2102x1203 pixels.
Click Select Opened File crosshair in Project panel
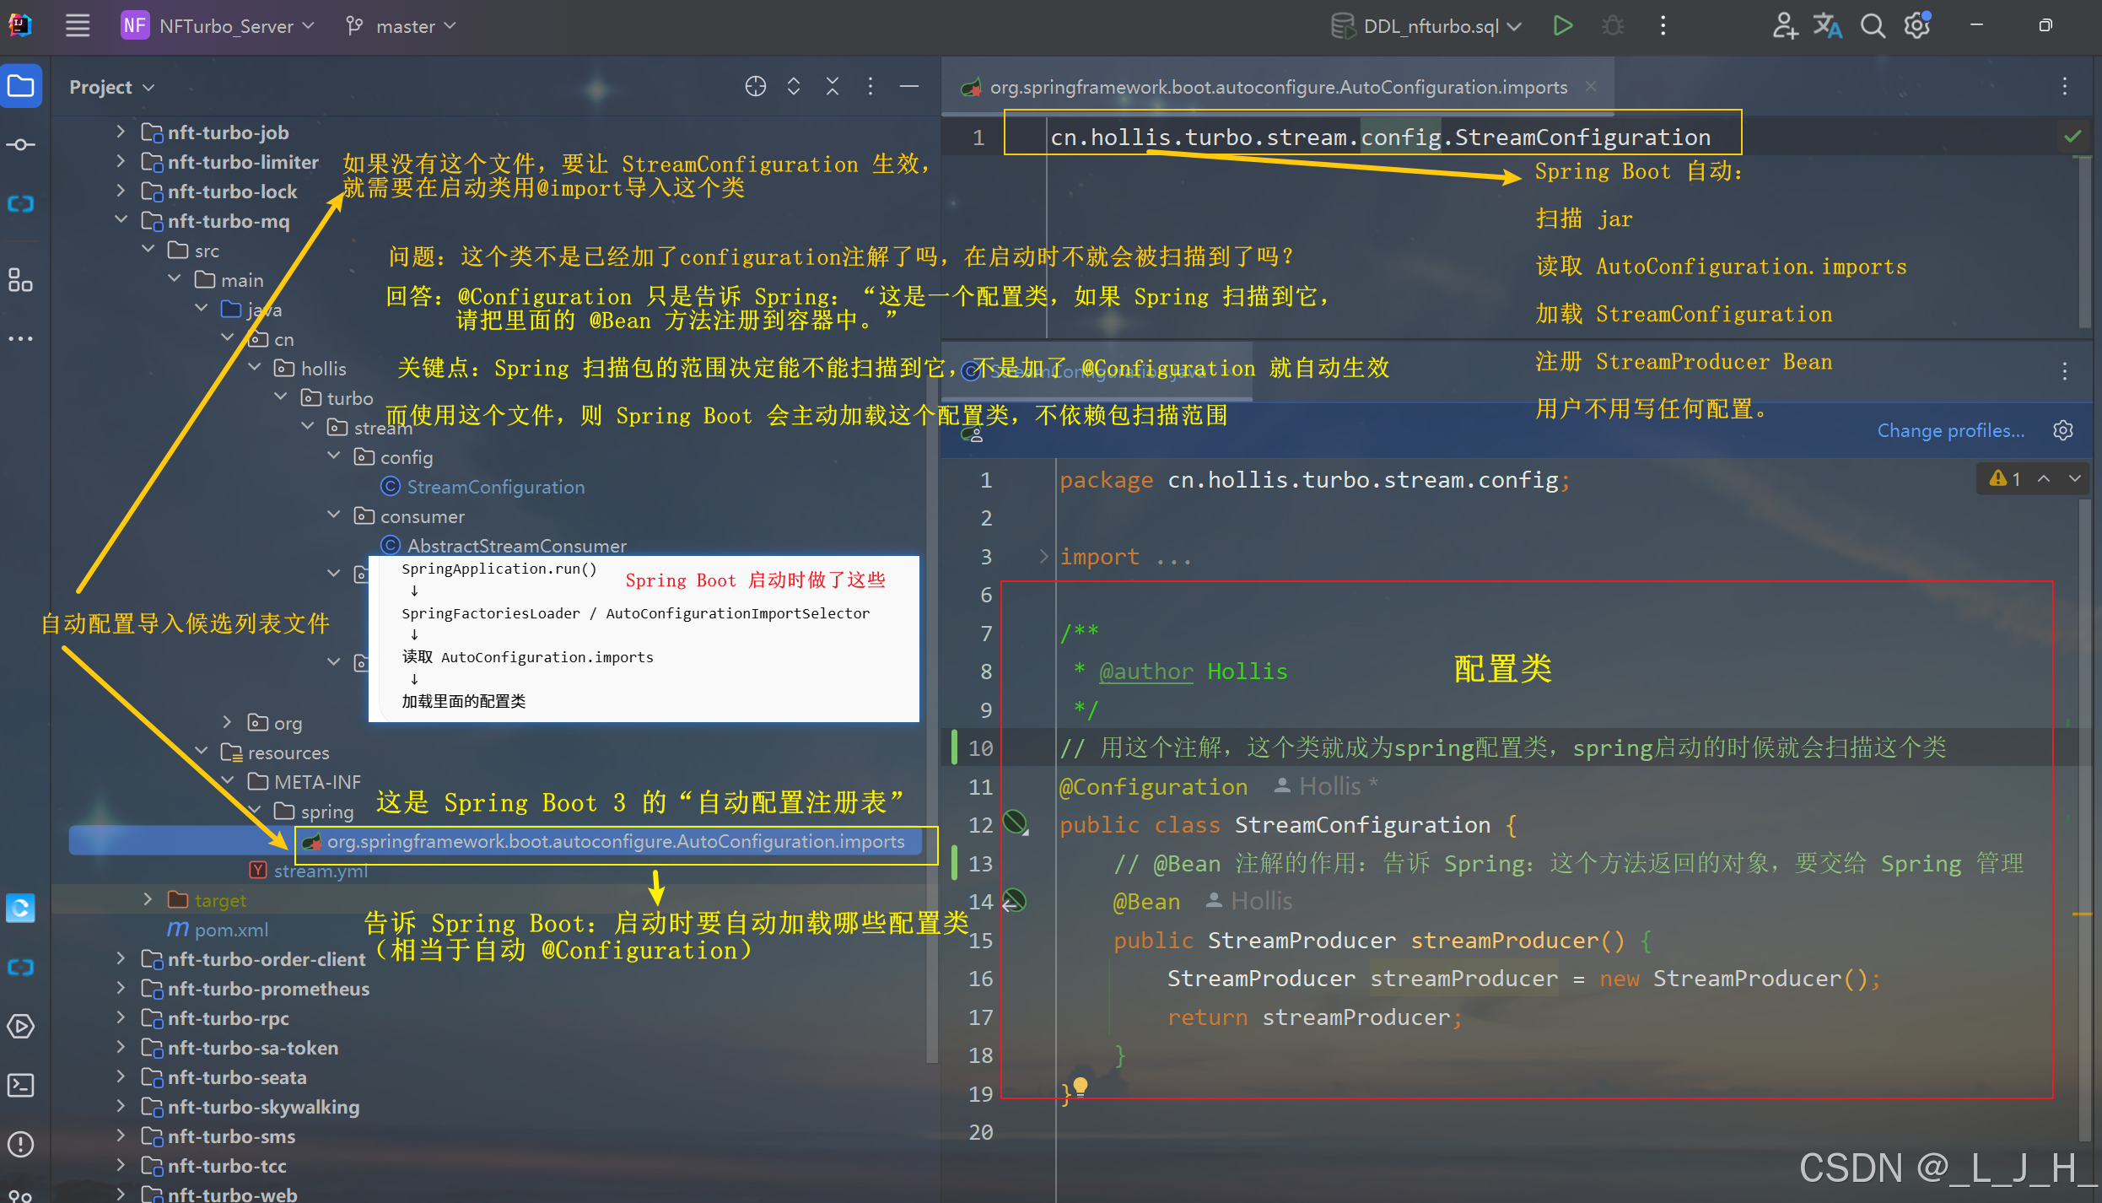coord(755,86)
